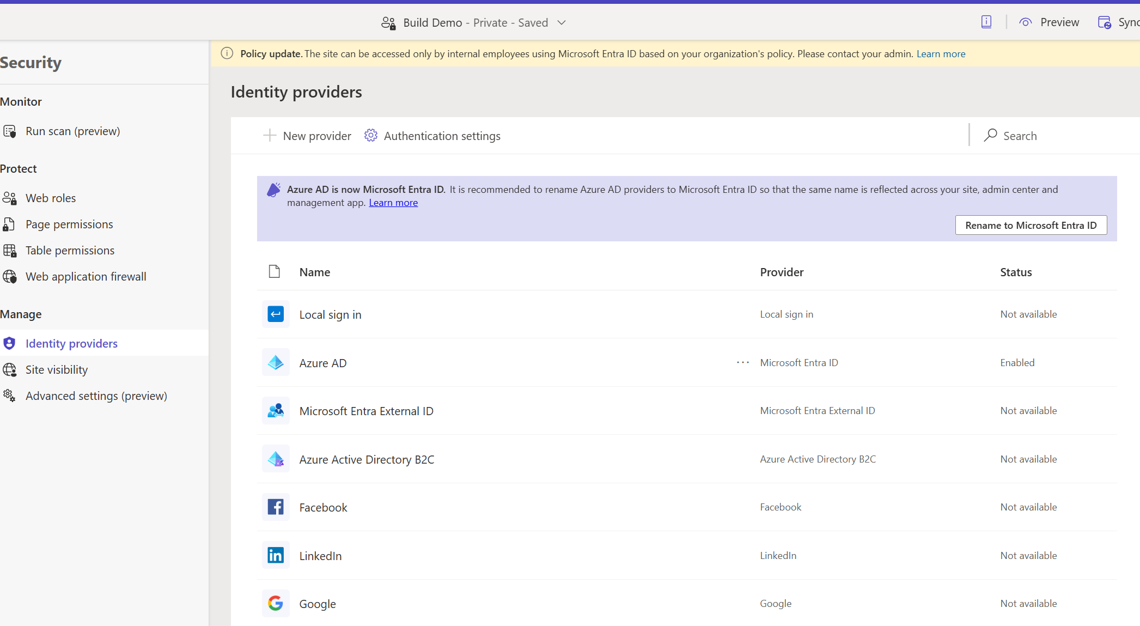This screenshot has height=626, width=1140.
Task: Open Learn more link in Entra ID rename notice
Action: coord(393,203)
